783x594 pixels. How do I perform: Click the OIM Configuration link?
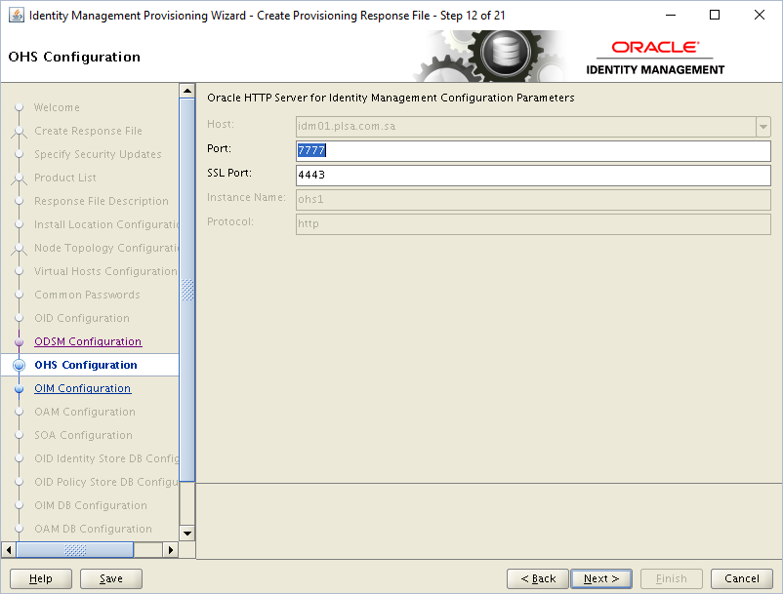coord(82,388)
